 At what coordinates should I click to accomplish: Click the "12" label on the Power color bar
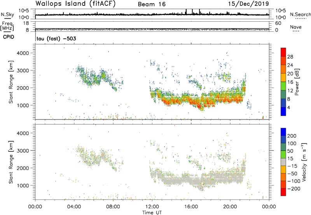coord(290,91)
